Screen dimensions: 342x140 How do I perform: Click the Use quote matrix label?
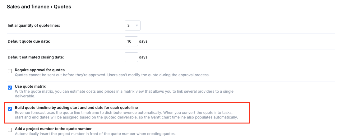[30, 86]
